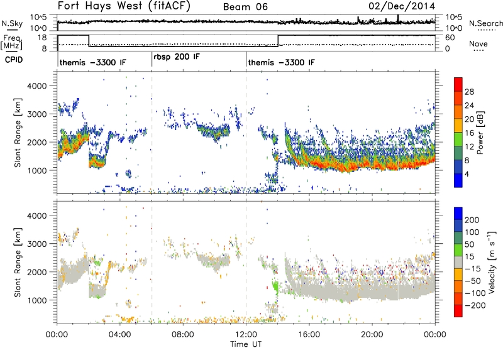Click the '12:00' time axis label
The image size is (503, 348).
pos(246,335)
